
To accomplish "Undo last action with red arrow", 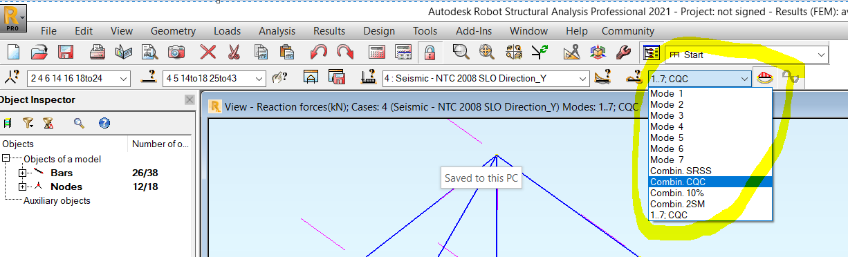I will point(318,53).
